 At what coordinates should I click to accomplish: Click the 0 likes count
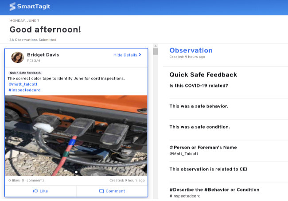point(14,180)
